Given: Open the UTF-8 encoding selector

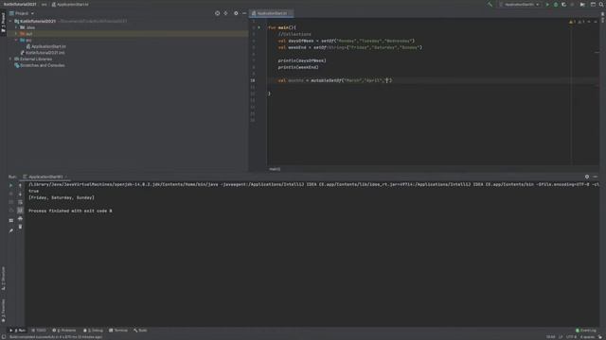Looking at the screenshot, I should pyautogui.click(x=571, y=337).
